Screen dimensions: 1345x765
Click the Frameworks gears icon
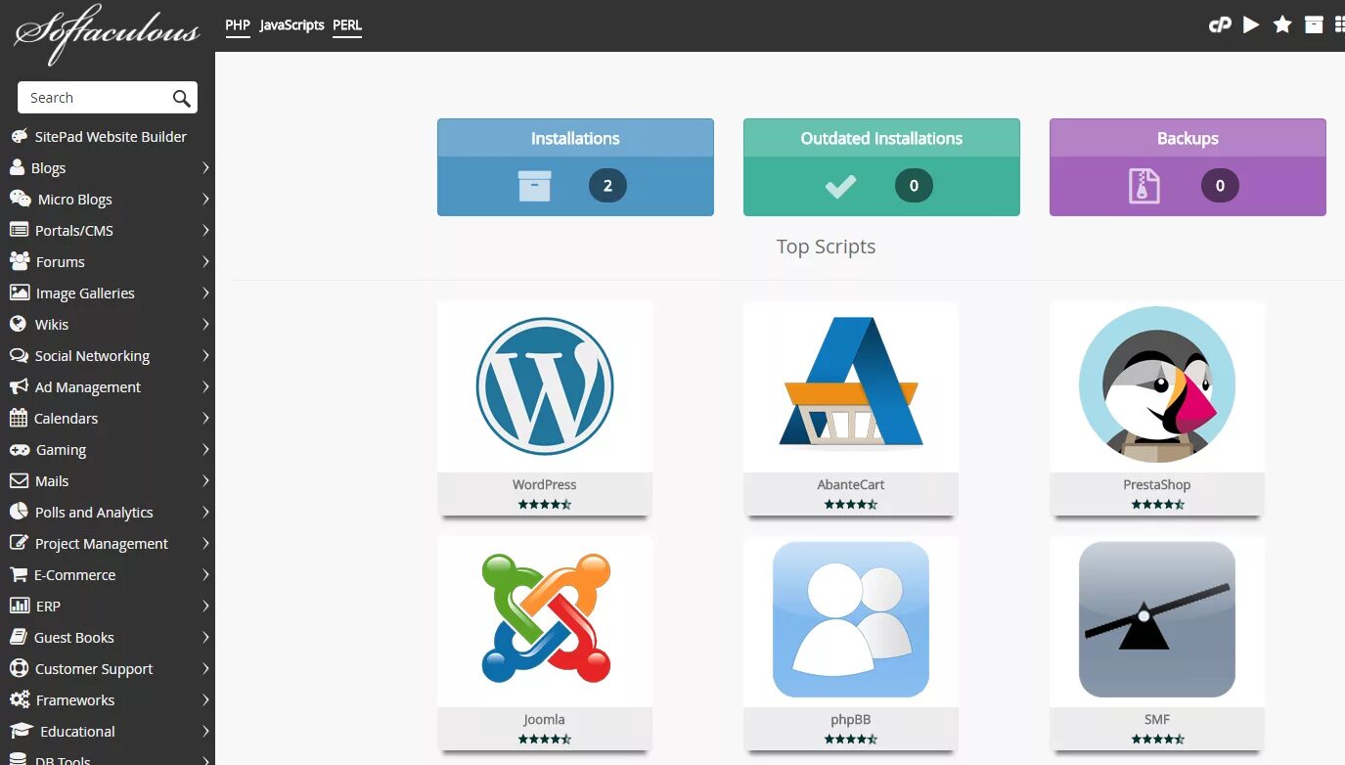pos(20,699)
